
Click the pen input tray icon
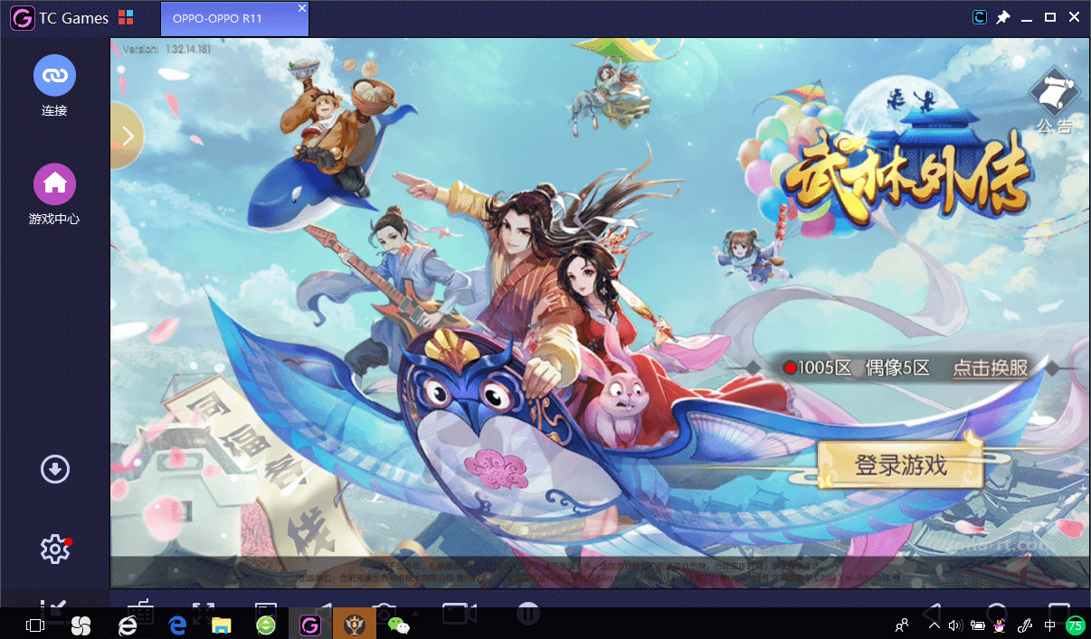1026,625
